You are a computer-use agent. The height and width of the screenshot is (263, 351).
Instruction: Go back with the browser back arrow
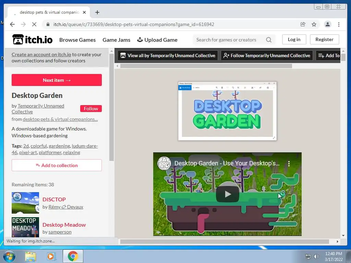(12, 24)
